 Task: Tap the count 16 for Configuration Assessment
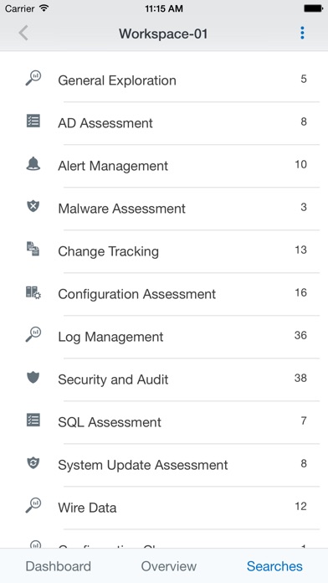tap(301, 292)
